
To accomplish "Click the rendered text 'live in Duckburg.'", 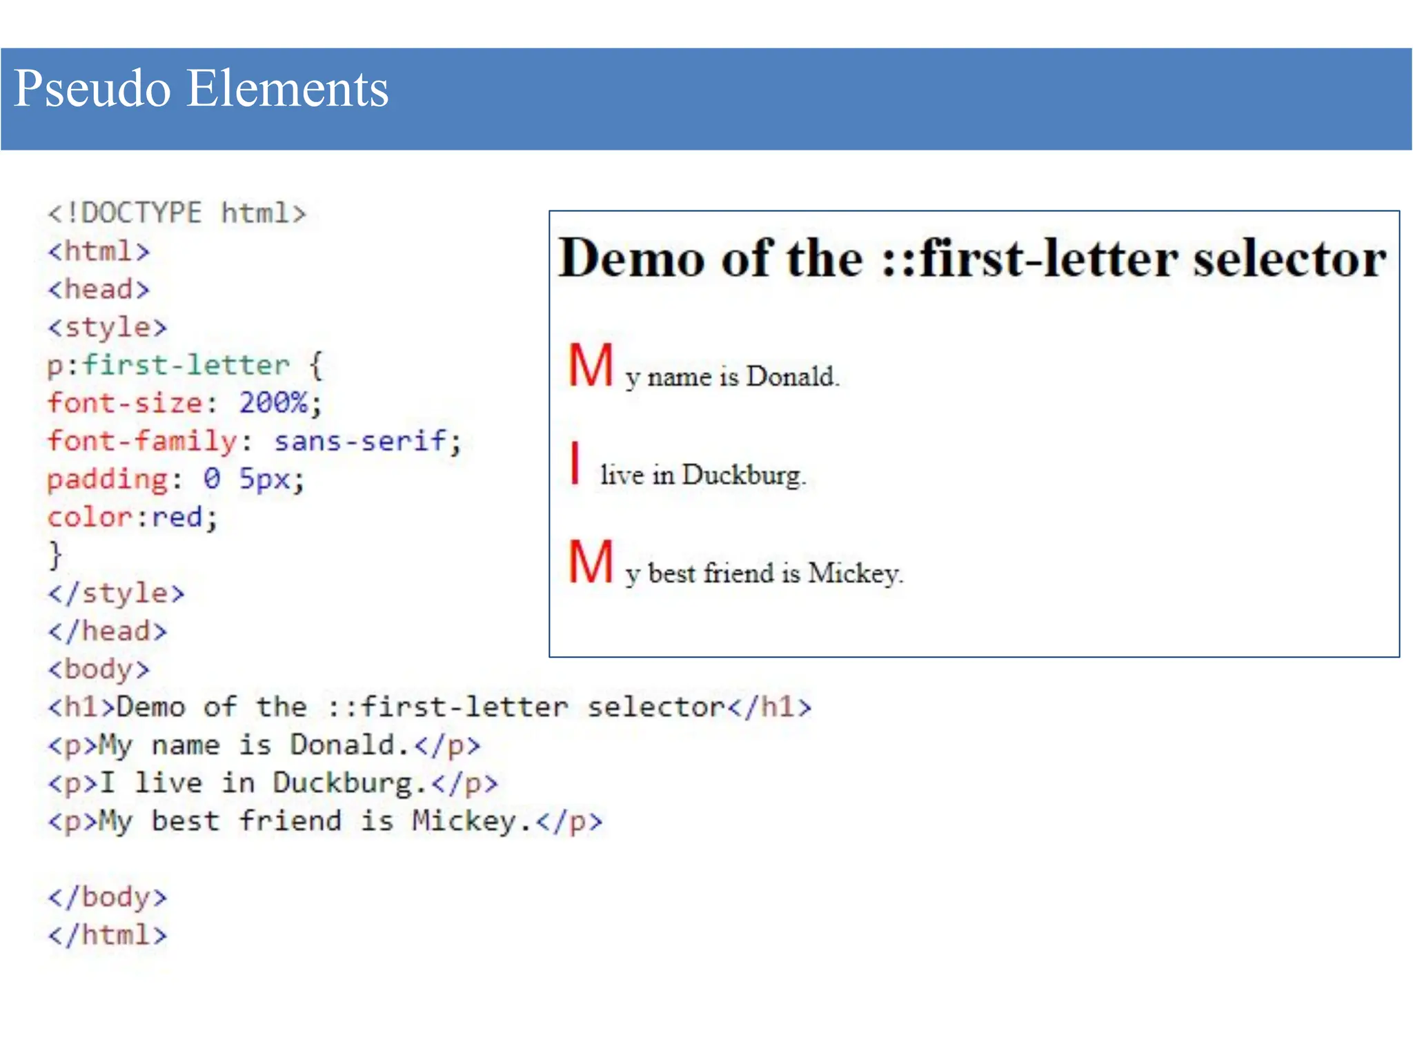I will click(x=703, y=475).
